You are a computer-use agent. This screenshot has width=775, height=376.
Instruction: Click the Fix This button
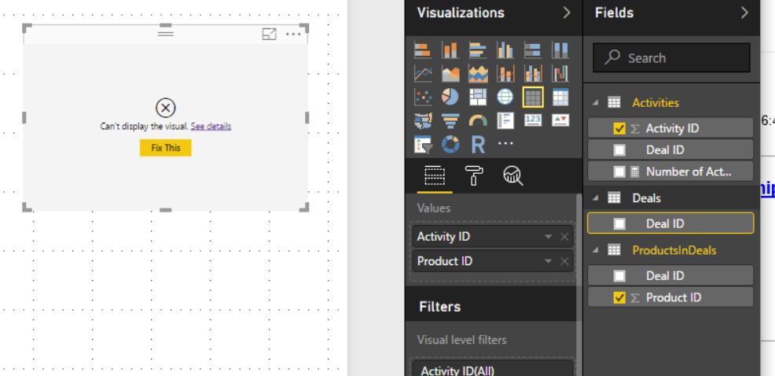[x=166, y=147]
